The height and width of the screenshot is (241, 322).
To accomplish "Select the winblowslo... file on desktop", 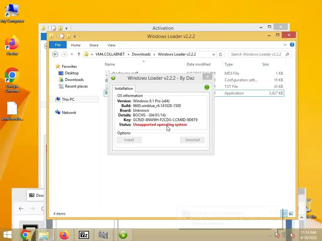I will click(x=12, y=111).
